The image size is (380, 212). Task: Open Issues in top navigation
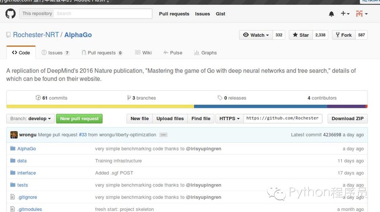(202, 14)
